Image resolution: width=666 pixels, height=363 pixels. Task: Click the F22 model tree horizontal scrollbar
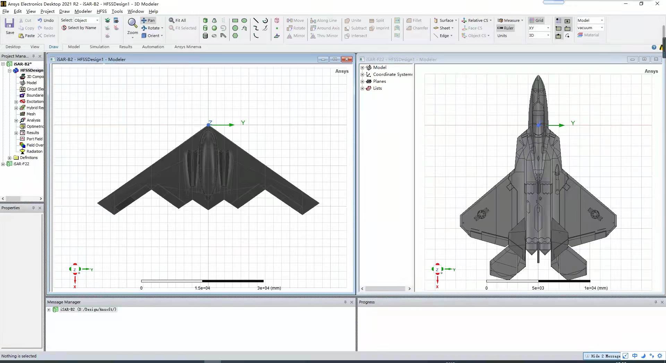pyautogui.click(x=386, y=289)
